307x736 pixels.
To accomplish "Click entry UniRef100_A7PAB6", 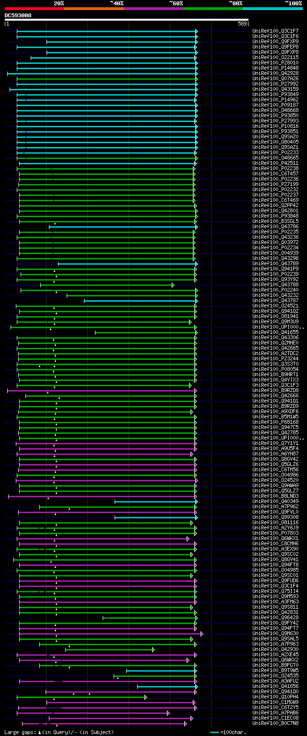I will coord(275,712).
